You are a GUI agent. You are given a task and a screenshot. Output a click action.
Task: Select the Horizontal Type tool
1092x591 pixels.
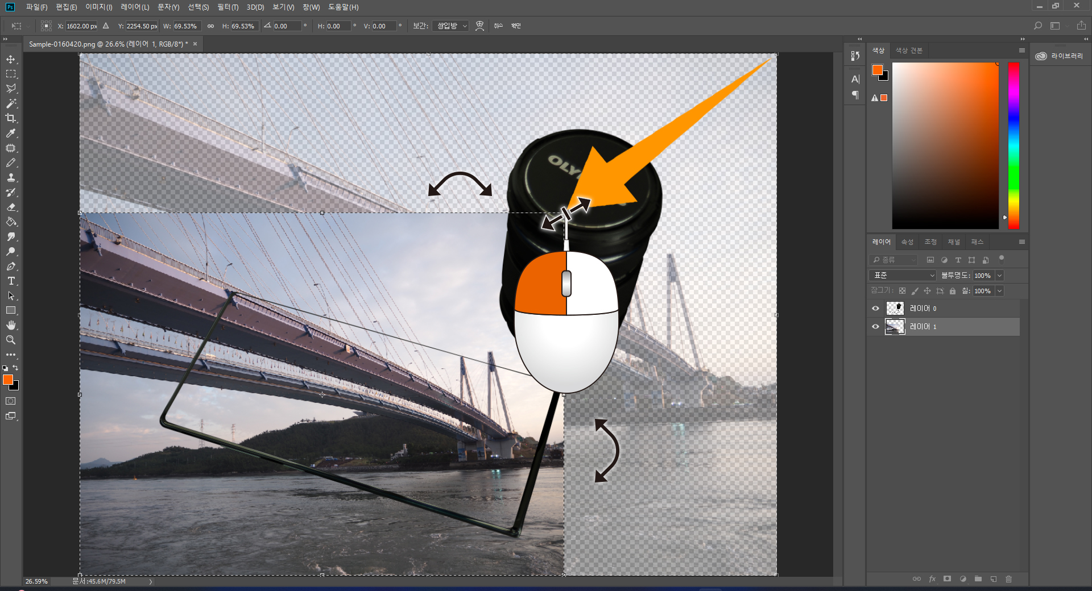11,281
